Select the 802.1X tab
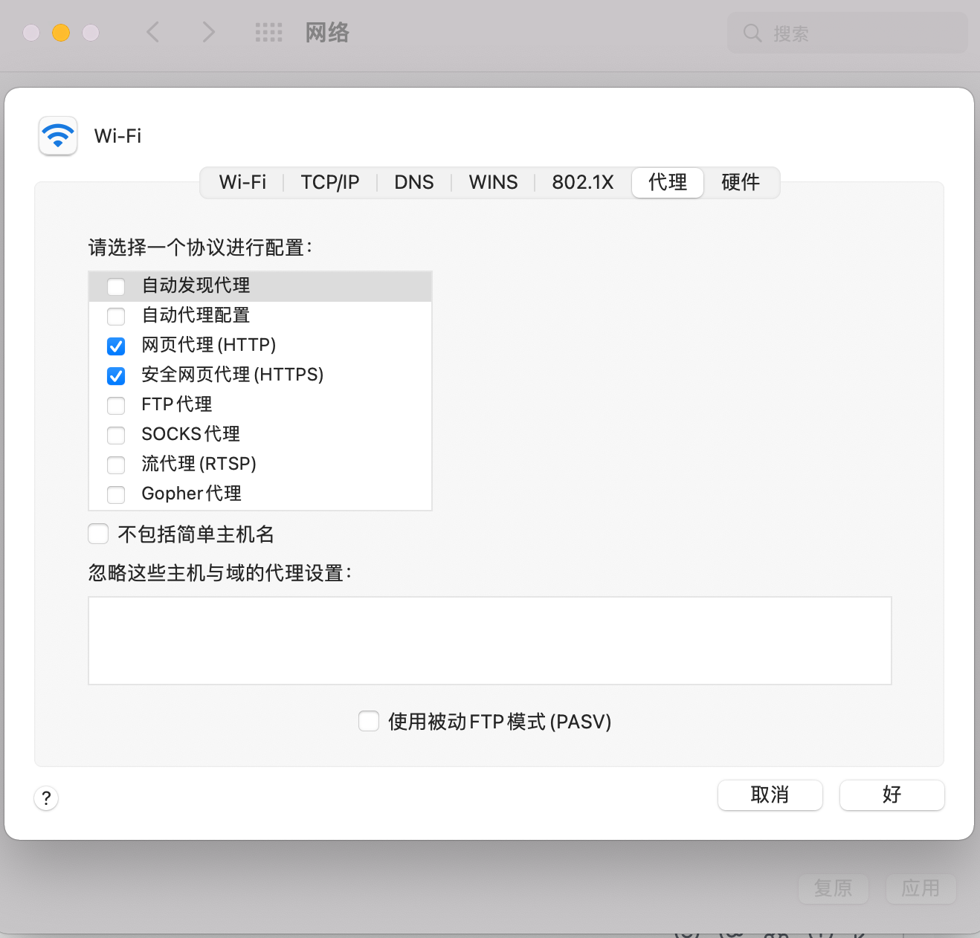This screenshot has height=938, width=980. pyautogui.click(x=583, y=182)
